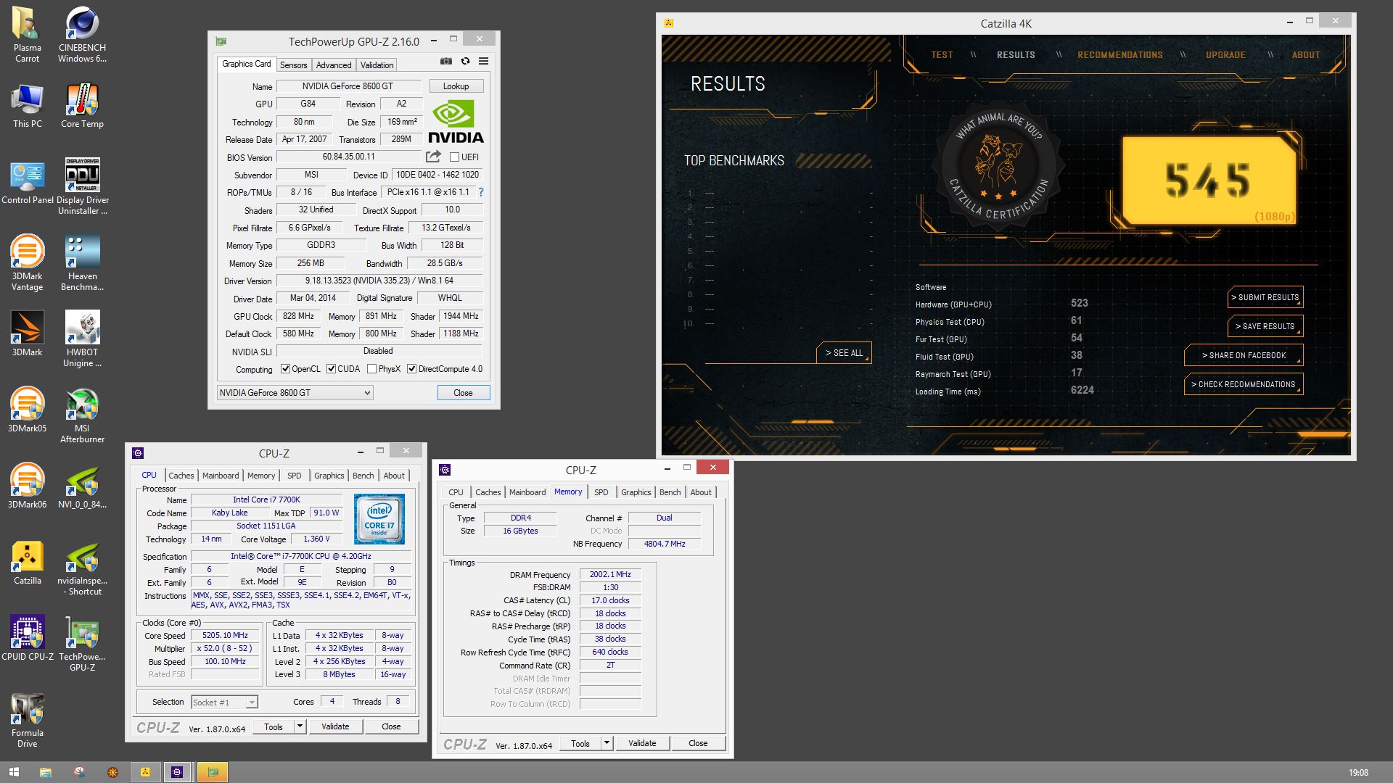Viewport: 1393px width, 783px height.
Task: Launch Heaven Benchmark desktop icon
Action: (82, 263)
